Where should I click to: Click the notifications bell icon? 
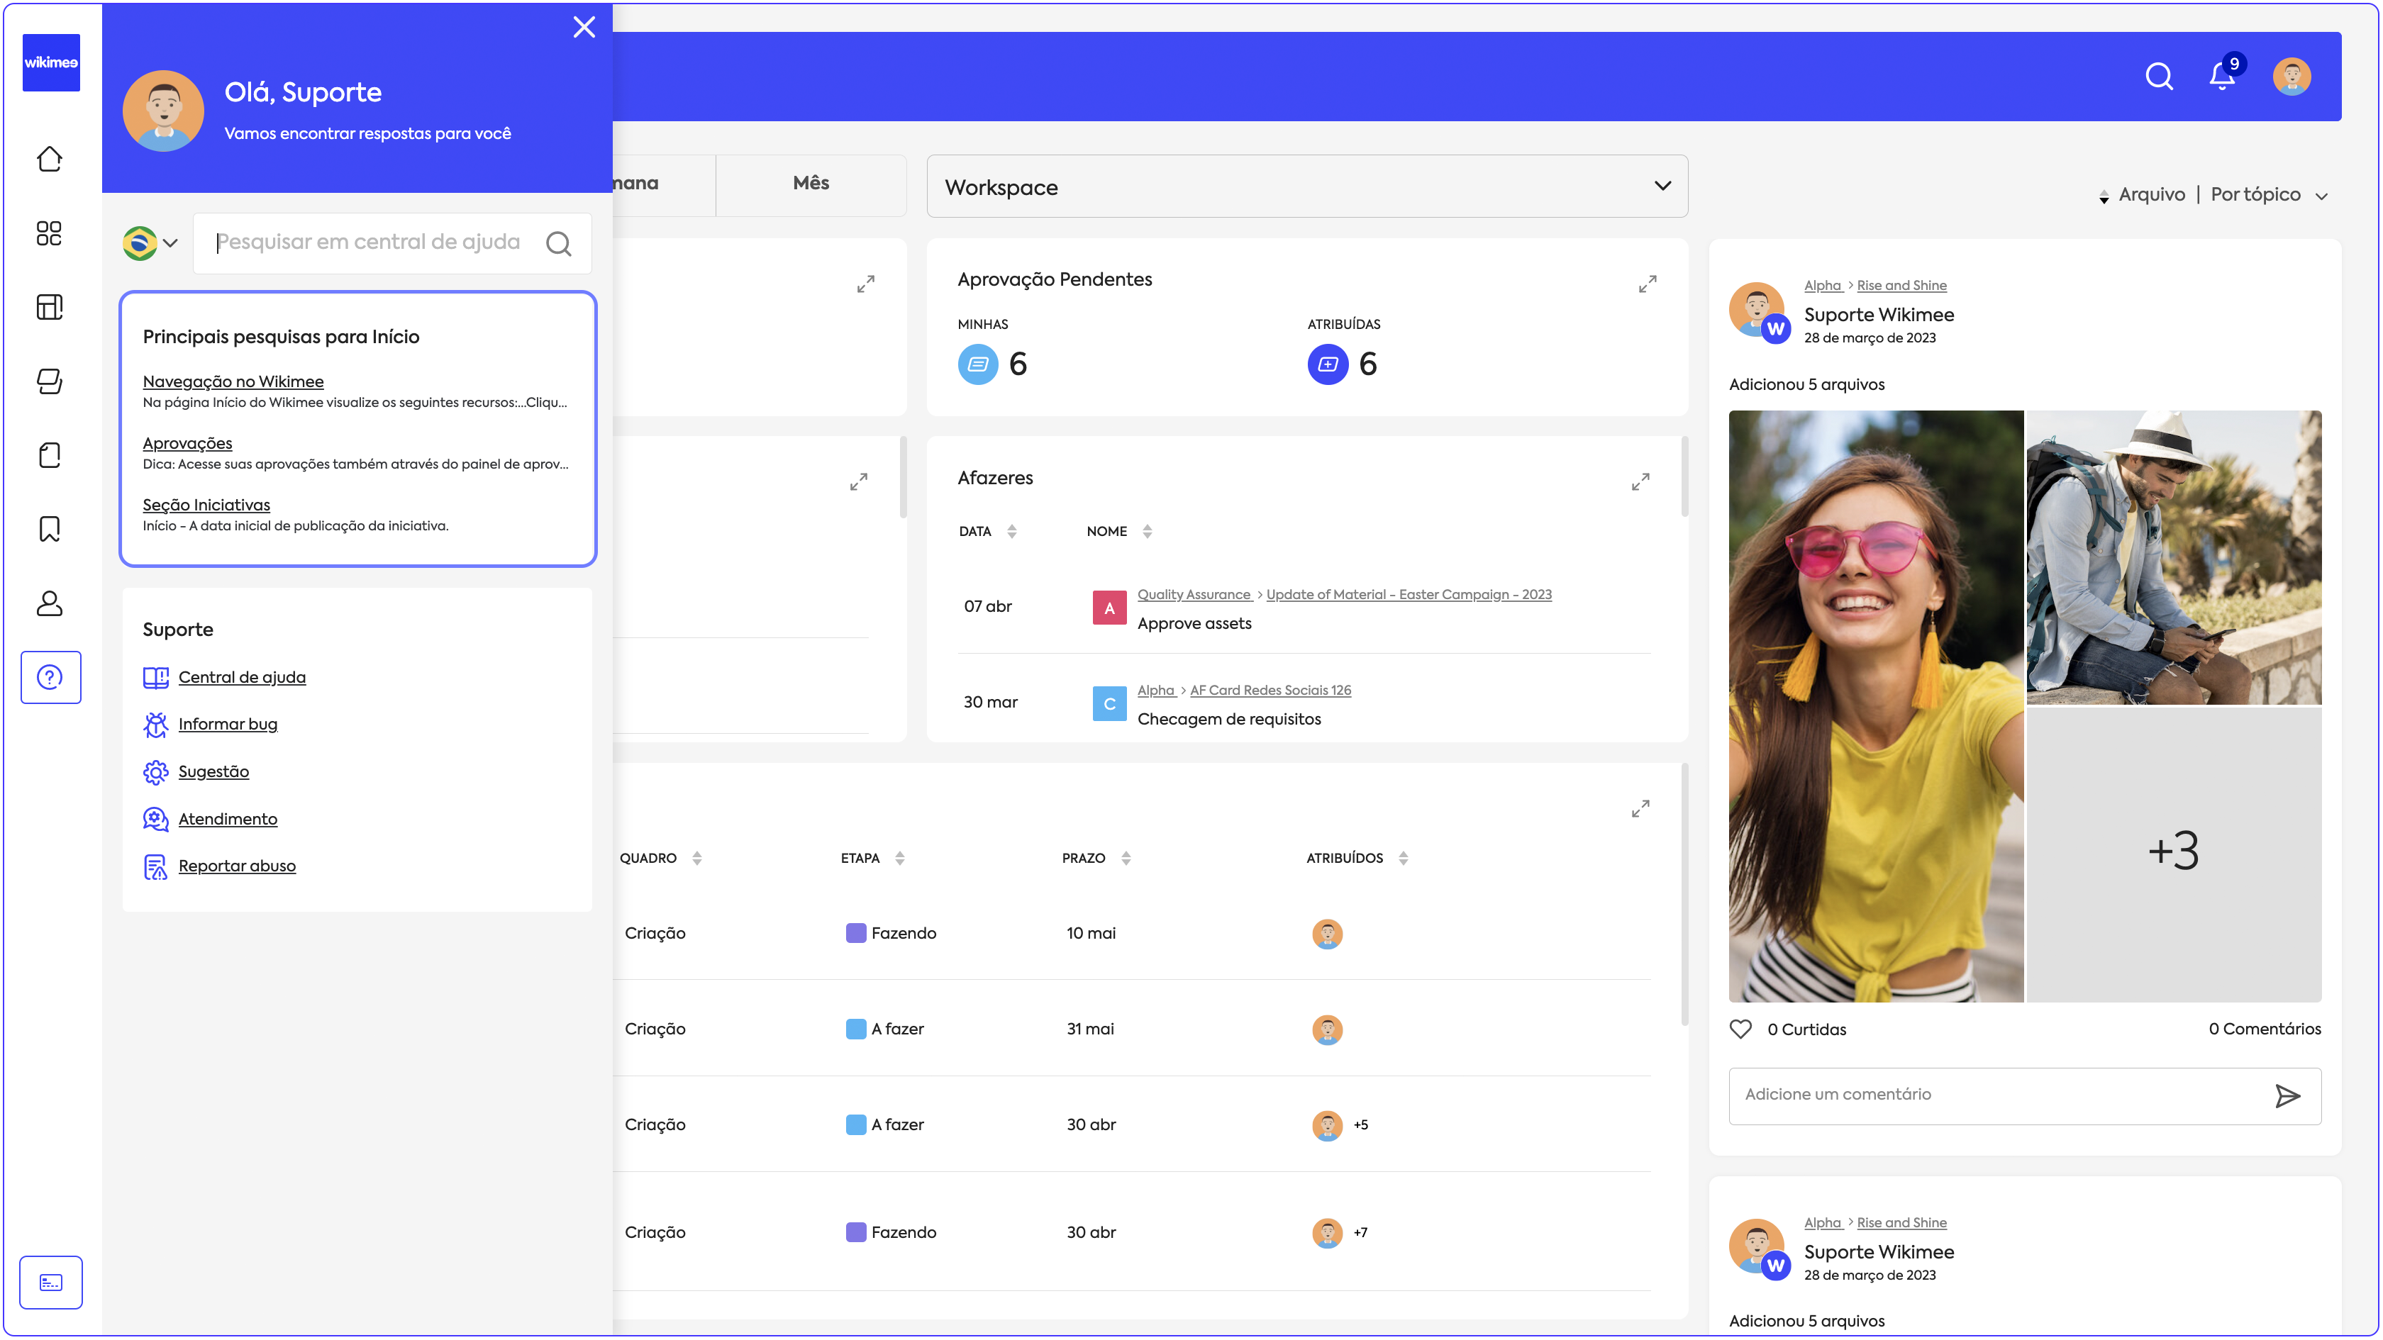(x=2221, y=77)
